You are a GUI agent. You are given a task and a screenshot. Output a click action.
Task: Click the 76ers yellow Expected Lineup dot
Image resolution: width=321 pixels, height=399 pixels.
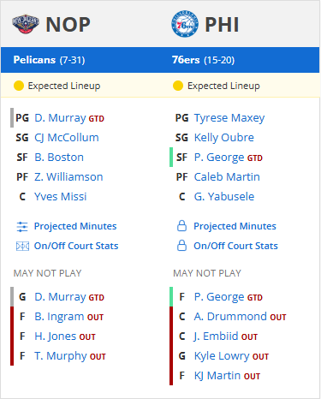click(x=178, y=86)
